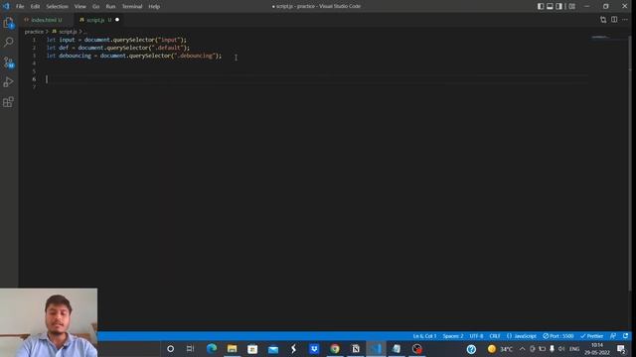The image size is (636, 357).
Task: Open the Explorer view in activity bar
Action: [9, 23]
